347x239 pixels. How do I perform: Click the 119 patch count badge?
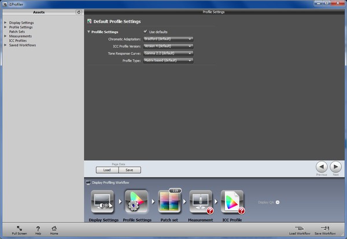click(175, 190)
